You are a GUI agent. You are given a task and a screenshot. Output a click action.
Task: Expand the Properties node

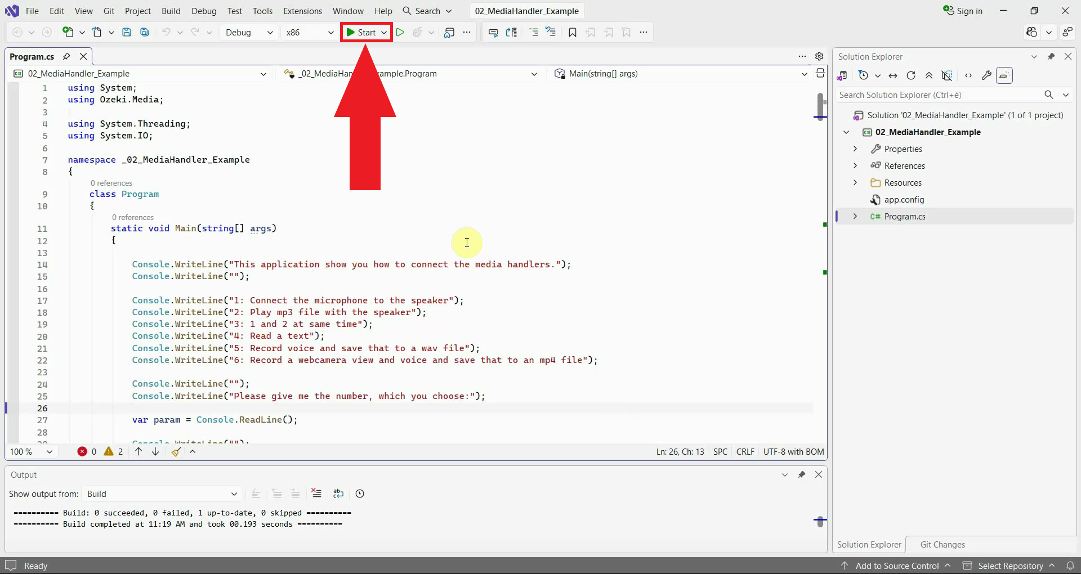pyautogui.click(x=855, y=149)
